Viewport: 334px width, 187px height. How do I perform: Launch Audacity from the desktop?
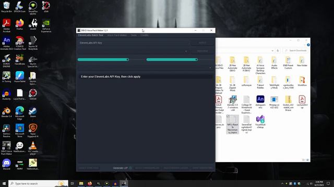(6, 95)
